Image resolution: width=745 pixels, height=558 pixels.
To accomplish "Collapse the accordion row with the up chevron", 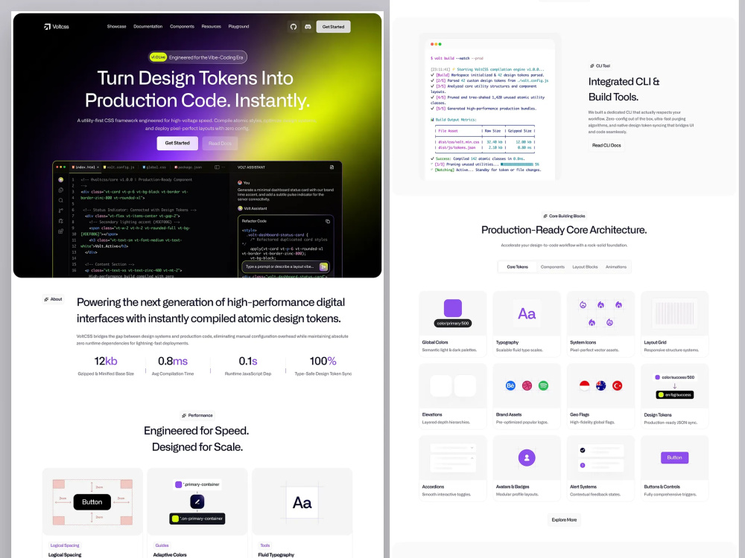I will (472, 458).
